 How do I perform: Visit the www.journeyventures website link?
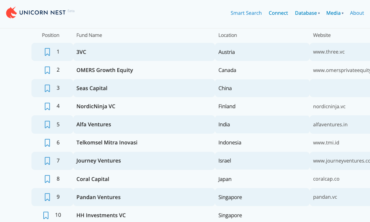pyautogui.click(x=342, y=161)
